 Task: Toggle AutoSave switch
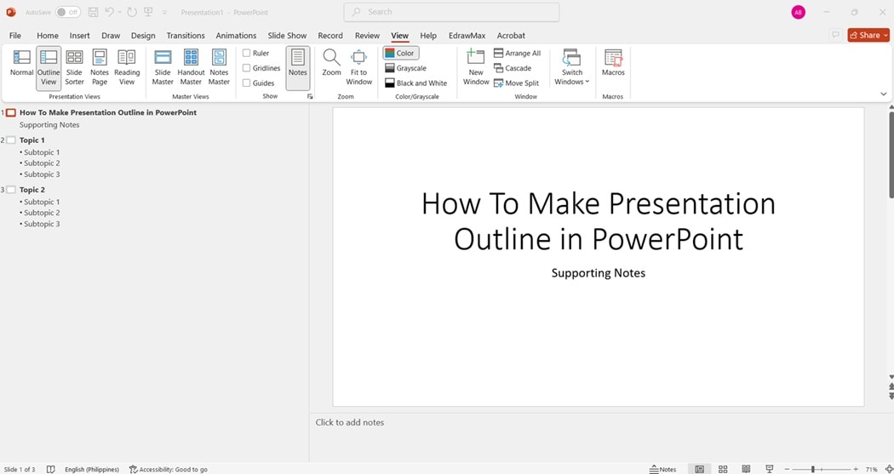68,12
